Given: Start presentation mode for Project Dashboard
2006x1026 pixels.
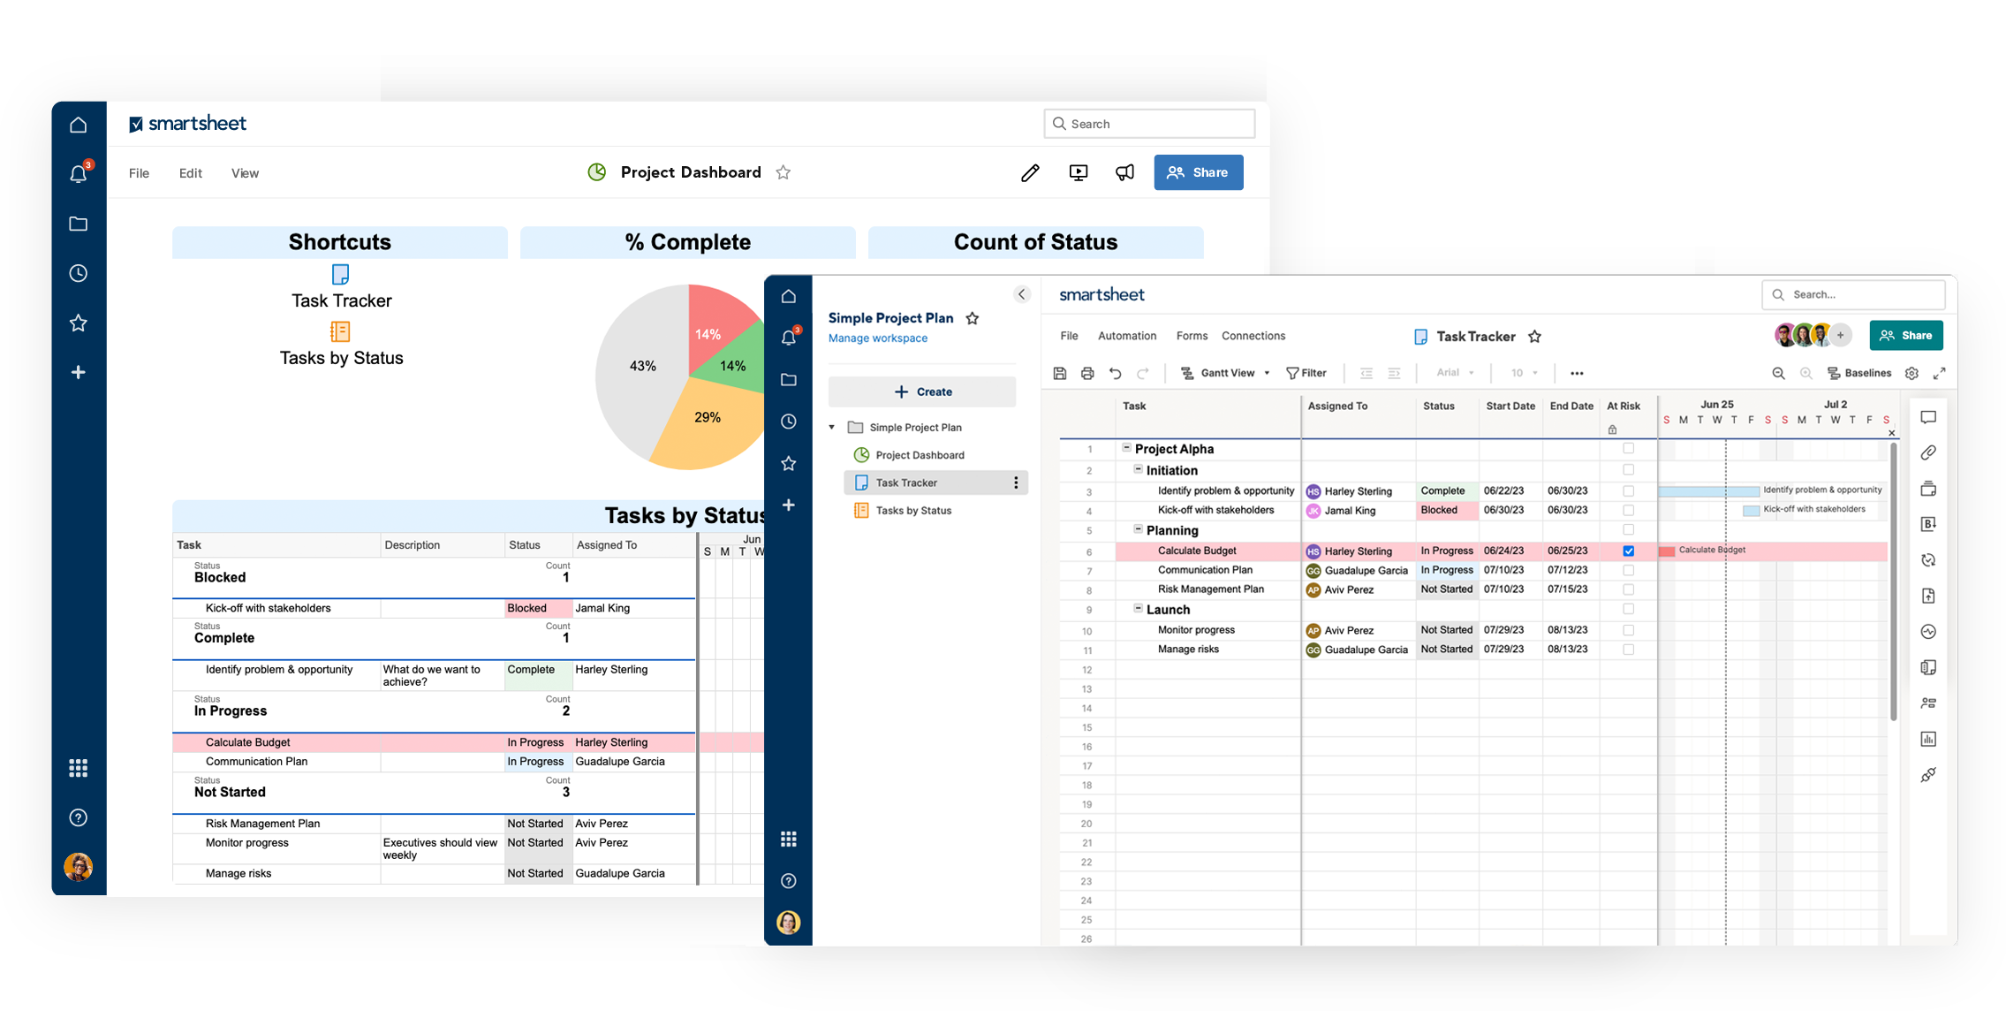Looking at the screenshot, I should coord(1079,172).
